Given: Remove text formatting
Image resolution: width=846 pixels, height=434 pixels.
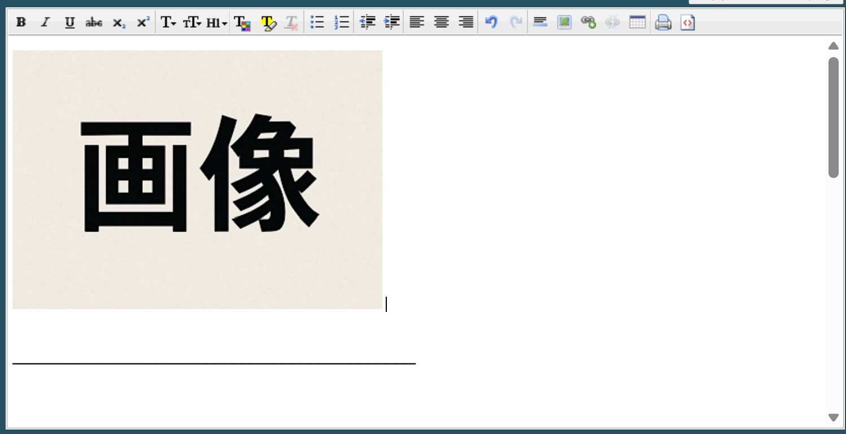Looking at the screenshot, I should coord(291,23).
